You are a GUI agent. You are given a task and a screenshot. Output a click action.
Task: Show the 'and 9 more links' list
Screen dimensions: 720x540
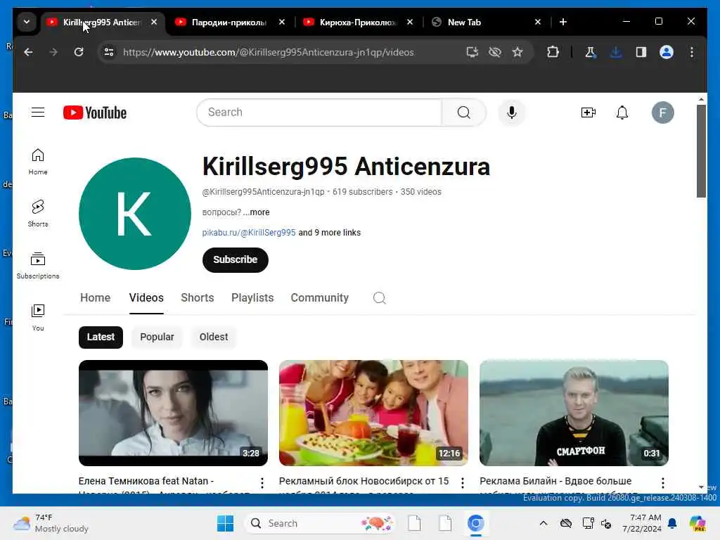330,232
